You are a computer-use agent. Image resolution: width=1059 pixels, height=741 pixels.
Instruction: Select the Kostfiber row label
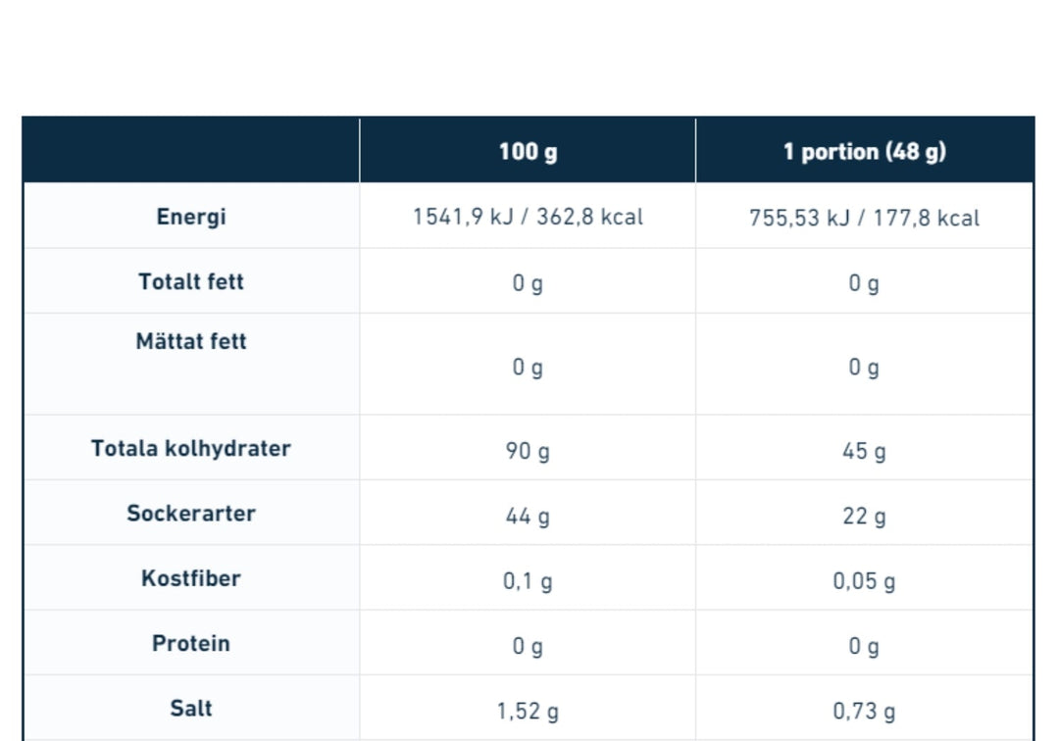click(191, 578)
